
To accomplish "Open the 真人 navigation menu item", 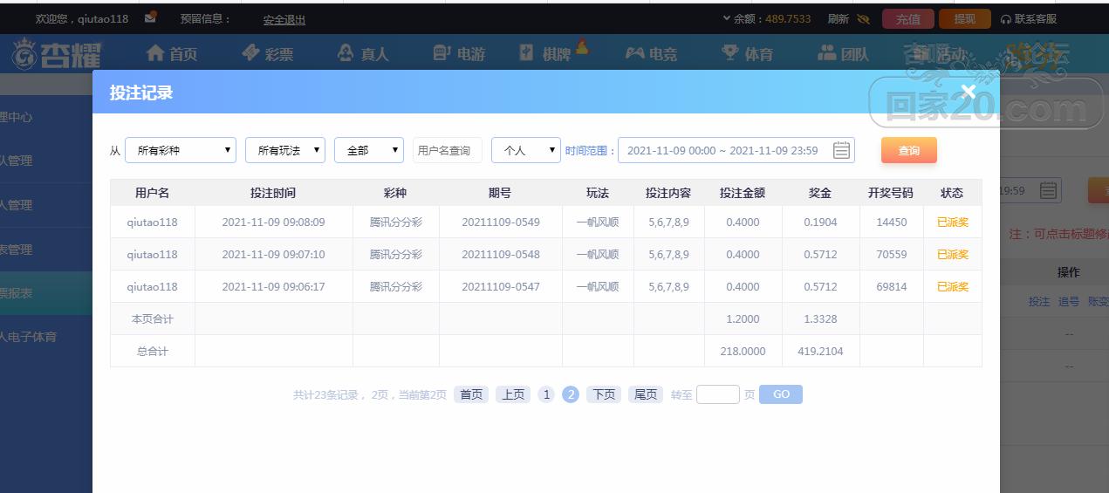I will (362, 53).
